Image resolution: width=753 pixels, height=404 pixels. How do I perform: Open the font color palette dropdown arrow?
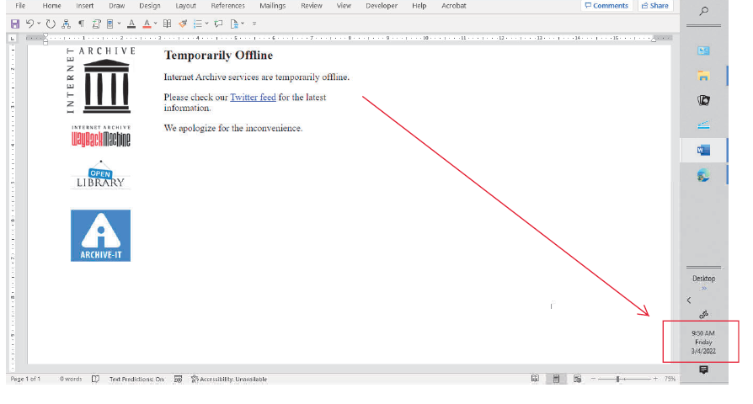(x=156, y=24)
